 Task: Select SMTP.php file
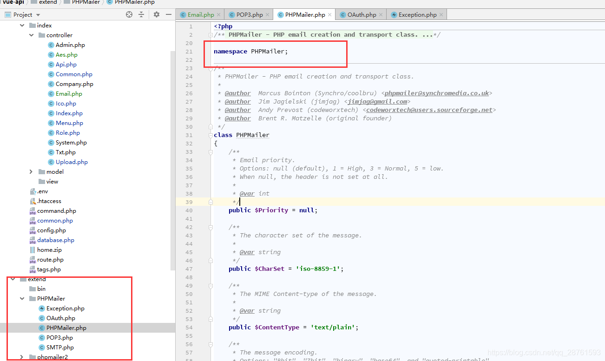pyautogui.click(x=56, y=348)
